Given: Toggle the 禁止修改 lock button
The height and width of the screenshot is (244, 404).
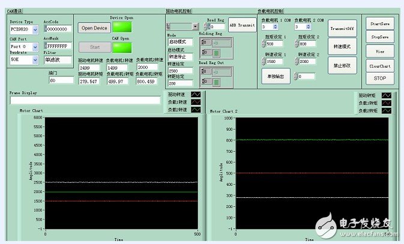Looking at the screenshot, I should click(x=342, y=65).
